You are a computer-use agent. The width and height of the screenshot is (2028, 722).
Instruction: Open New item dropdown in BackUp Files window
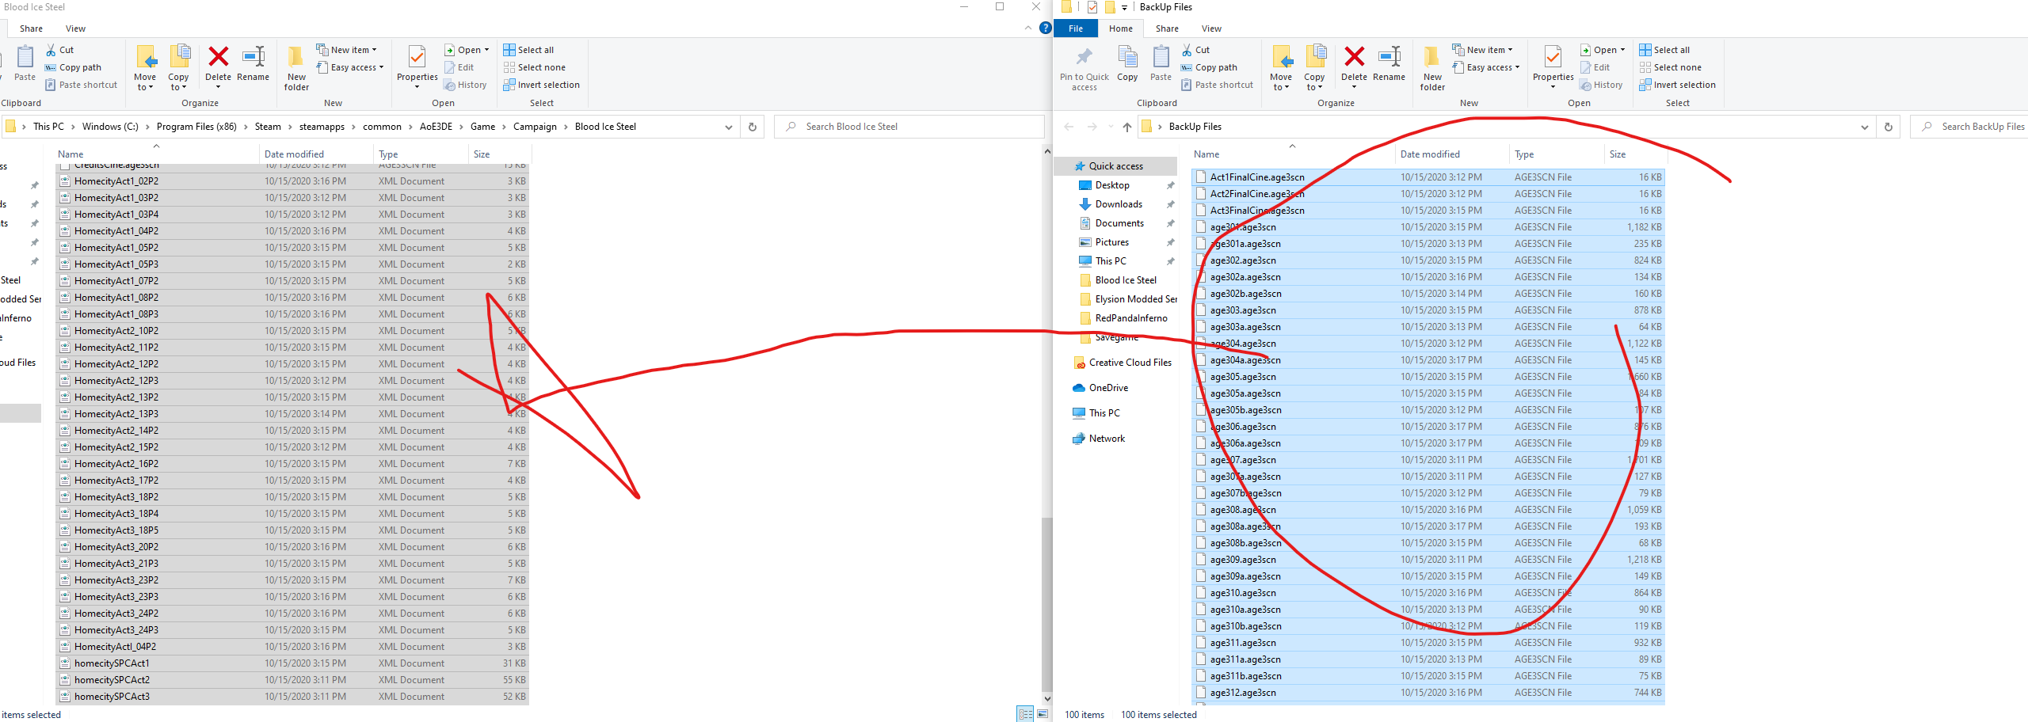(1482, 50)
